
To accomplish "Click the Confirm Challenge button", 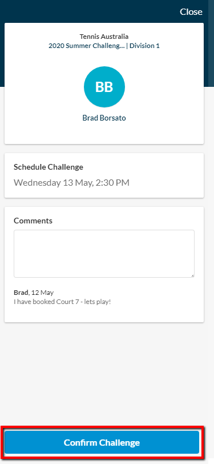I will (102, 442).
